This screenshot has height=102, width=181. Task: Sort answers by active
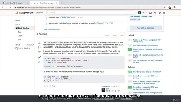coord(107,35)
